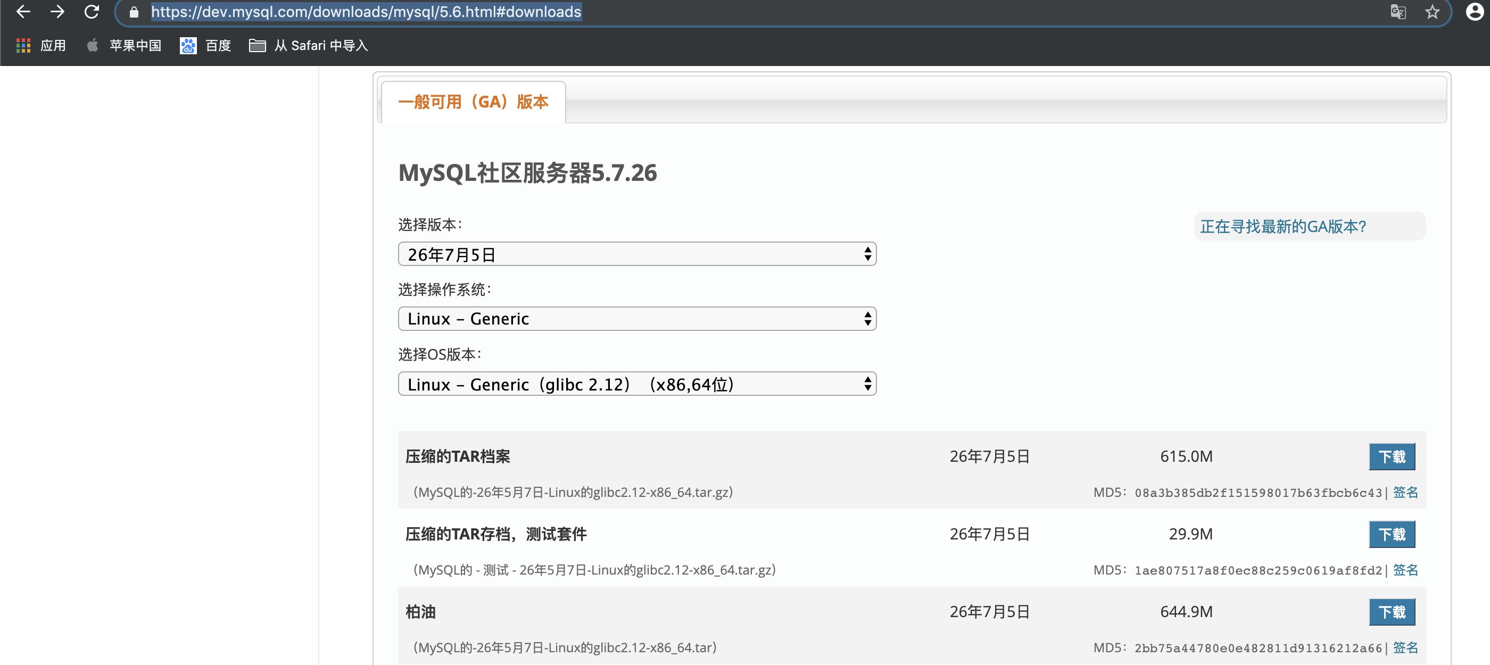Click the 选择版本 label
This screenshot has width=1490, height=665.
(x=430, y=225)
